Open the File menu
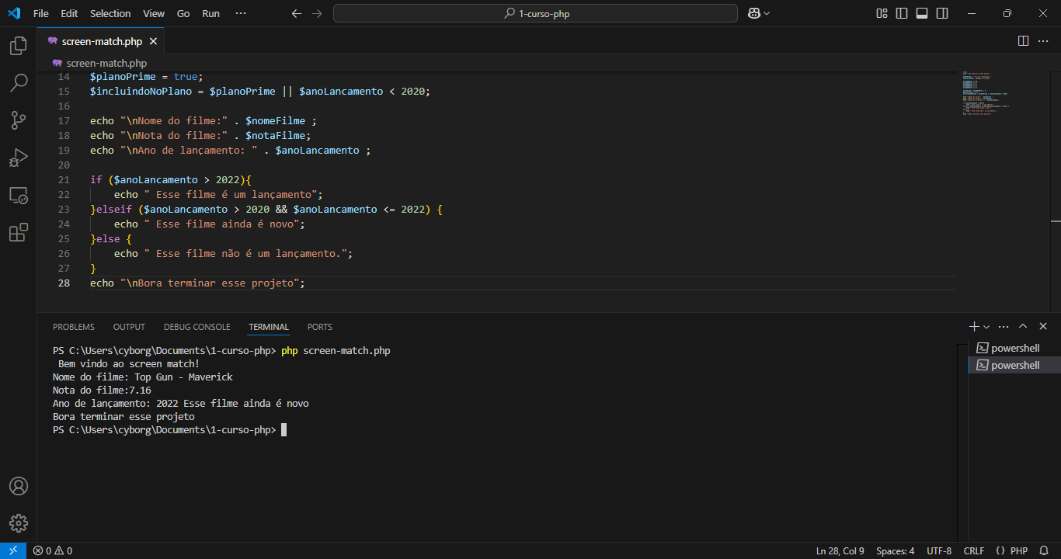 point(41,13)
